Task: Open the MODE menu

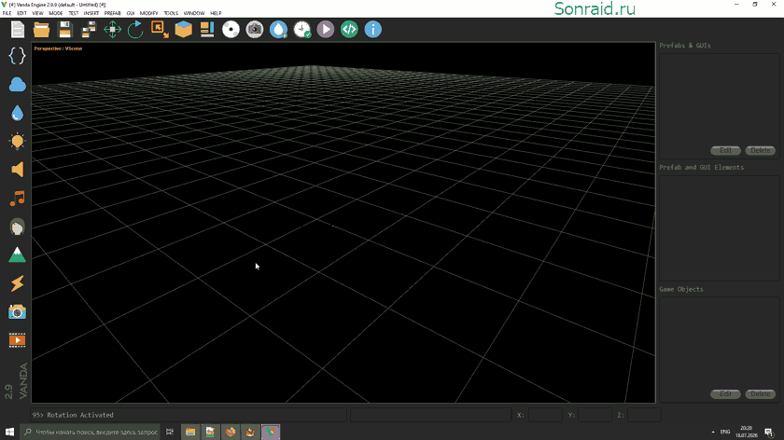Action: click(x=55, y=13)
